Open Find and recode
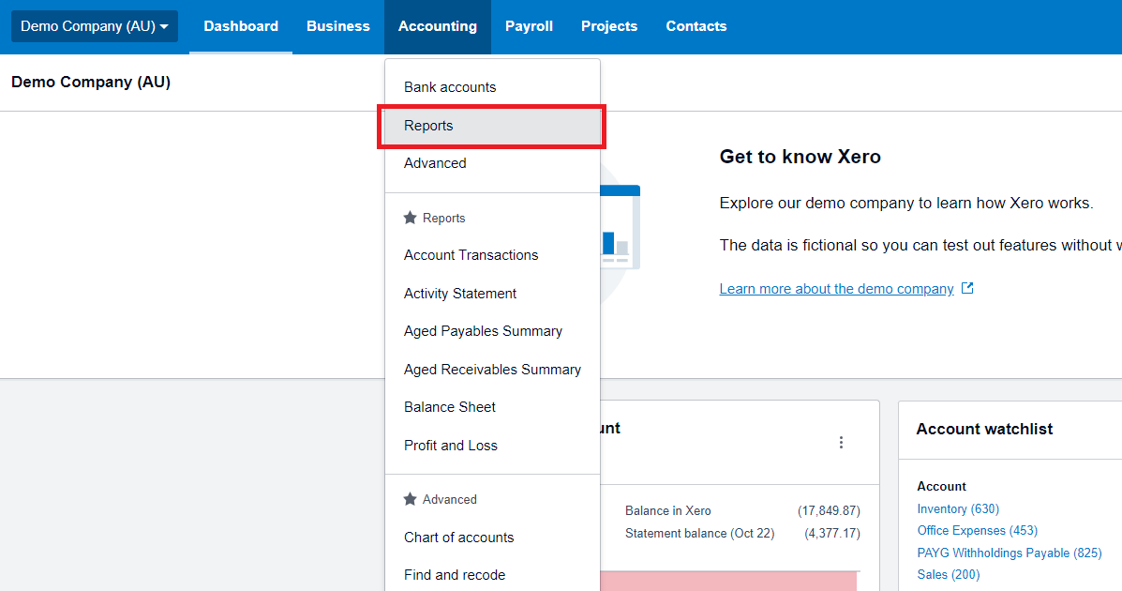 pyautogui.click(x=492, y=575)
